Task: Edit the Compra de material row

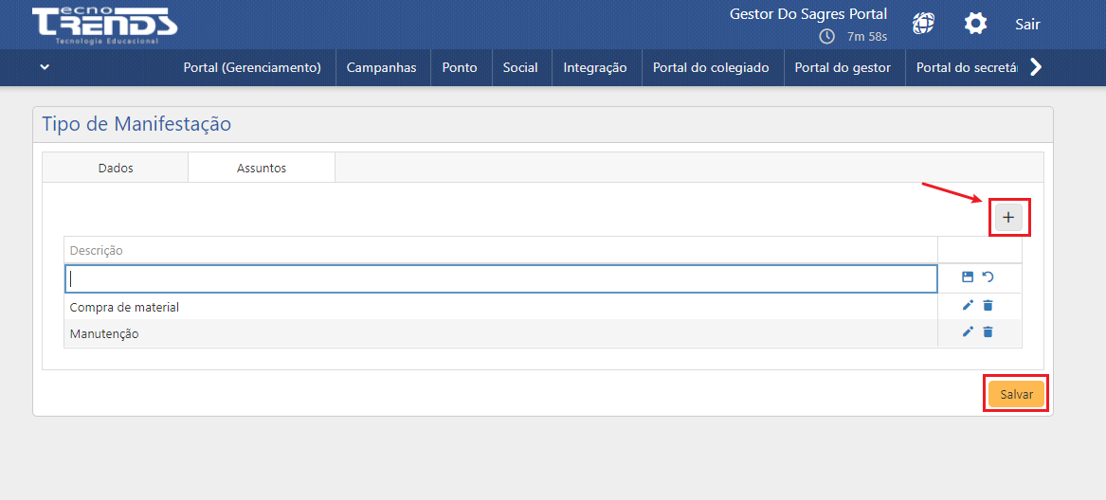Action: click(x=968, y=305)
